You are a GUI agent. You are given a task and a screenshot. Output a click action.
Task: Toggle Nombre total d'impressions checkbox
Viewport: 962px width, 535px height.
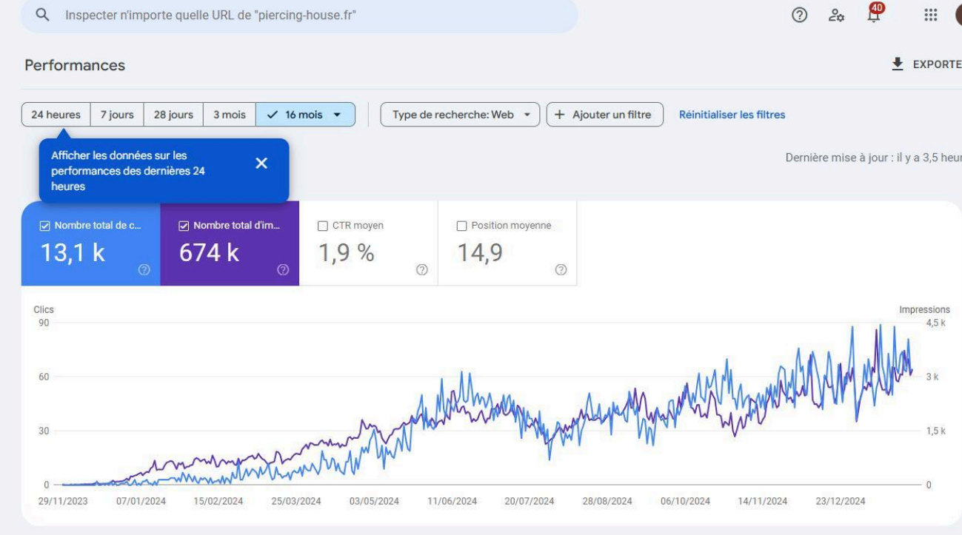coord(184,226)
